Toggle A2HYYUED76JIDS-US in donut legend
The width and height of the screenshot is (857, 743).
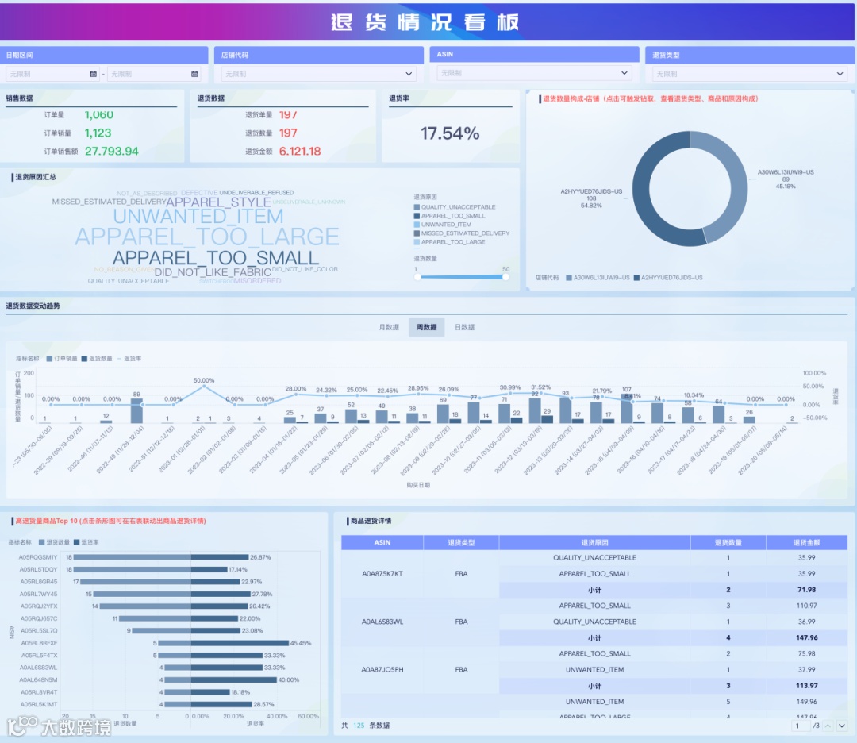click(x=668, y=278)
